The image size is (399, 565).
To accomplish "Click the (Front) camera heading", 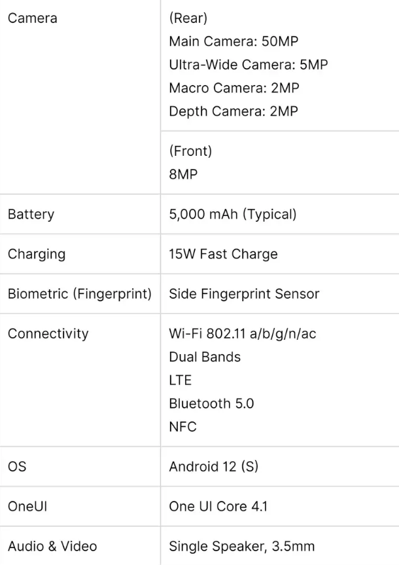I will point(190,151).
